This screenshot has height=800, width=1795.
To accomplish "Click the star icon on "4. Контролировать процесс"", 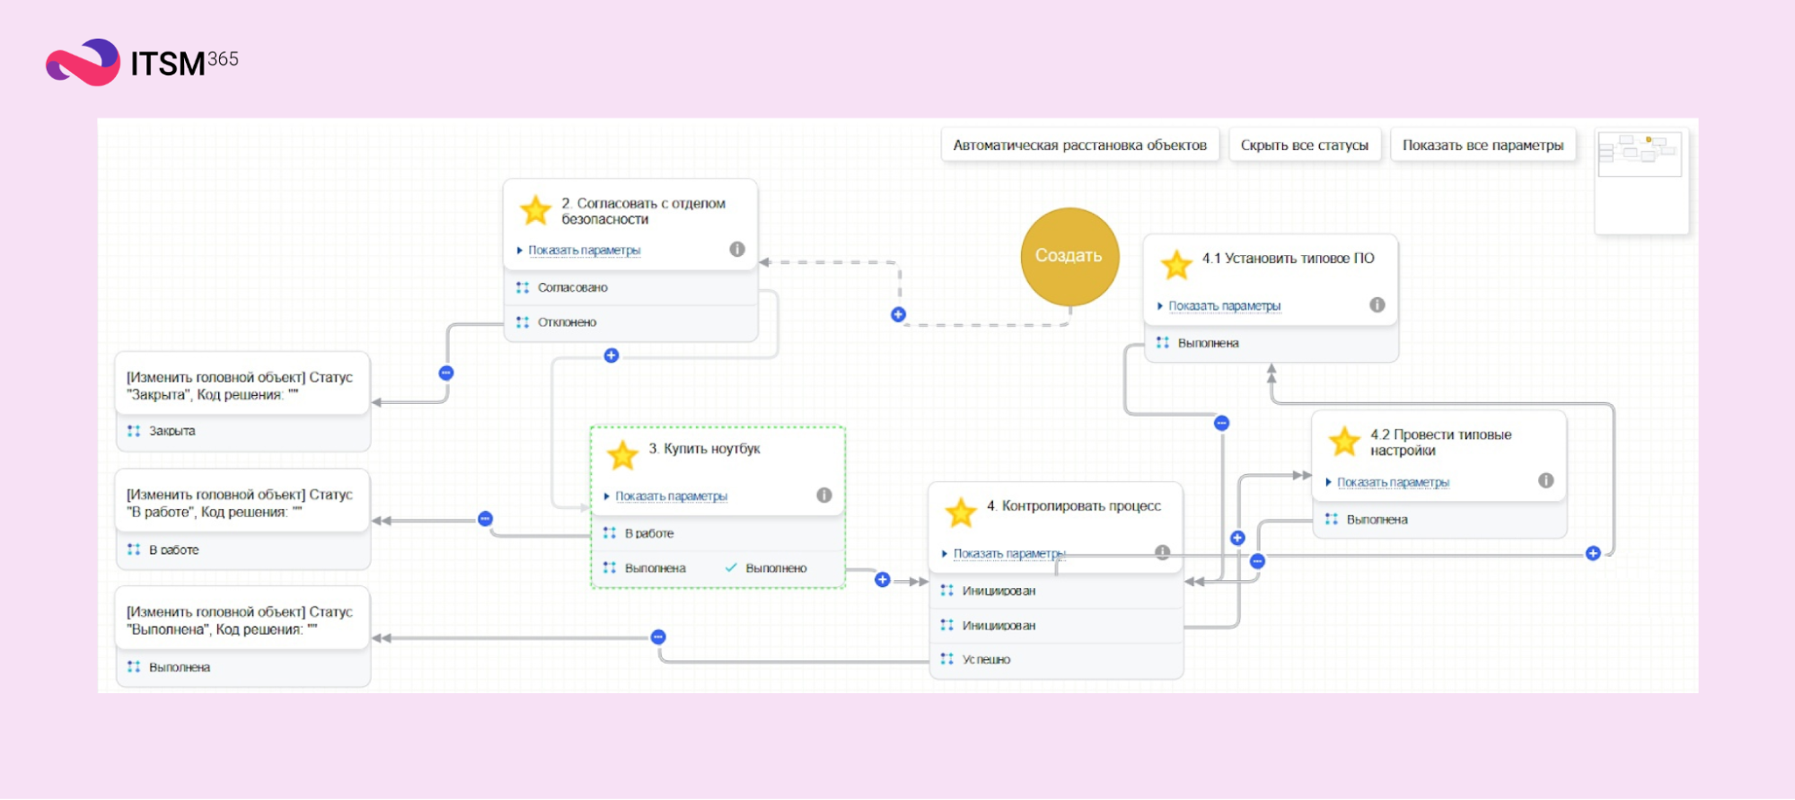I will tap(960, 513).
